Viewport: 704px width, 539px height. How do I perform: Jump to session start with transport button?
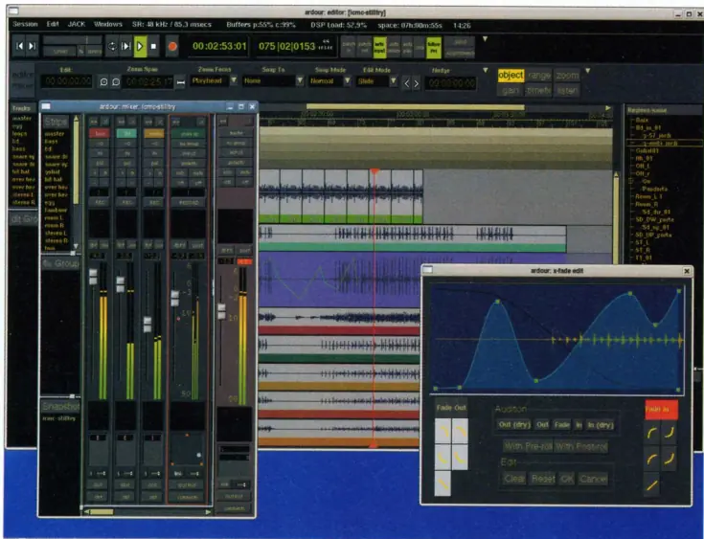pos(19,46)
